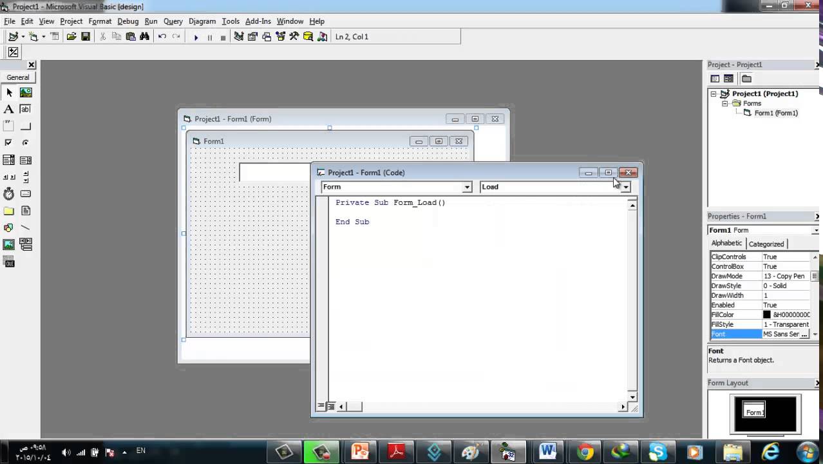Select the CheckBox control tool
The image size is (823, 464).
pyautogui.click(x=9, y=142)
